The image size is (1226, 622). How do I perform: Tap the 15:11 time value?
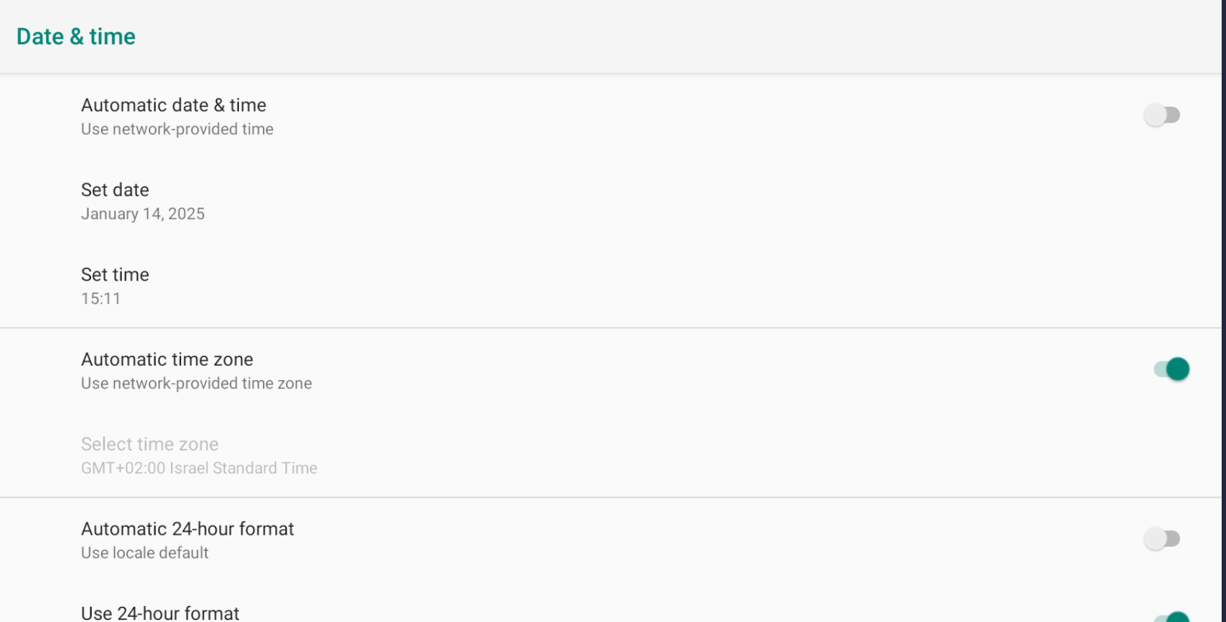pos(100,299)
